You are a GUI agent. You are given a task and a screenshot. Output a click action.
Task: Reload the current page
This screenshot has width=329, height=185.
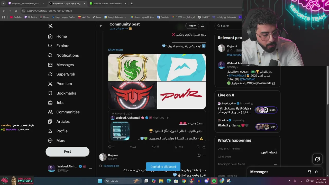coord(16,11)
